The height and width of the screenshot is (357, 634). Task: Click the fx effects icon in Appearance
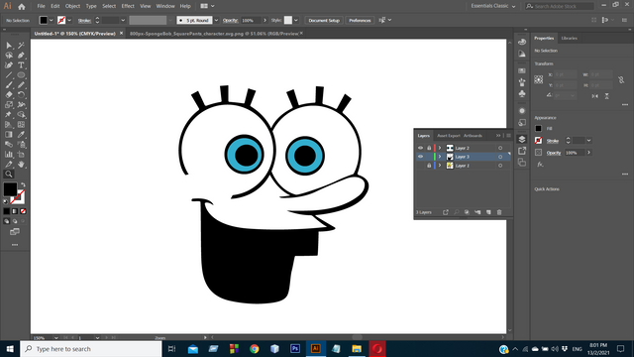540,165
